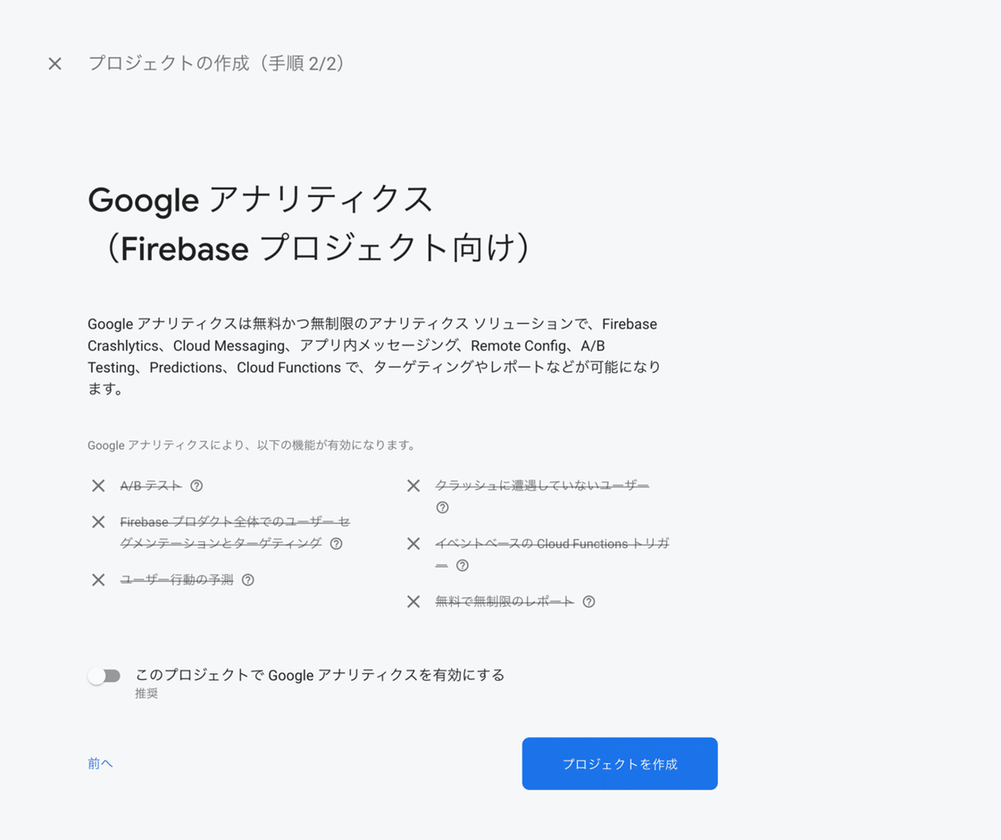
Task: Close the project creation dialog
Action: click(x=55, y=63)
